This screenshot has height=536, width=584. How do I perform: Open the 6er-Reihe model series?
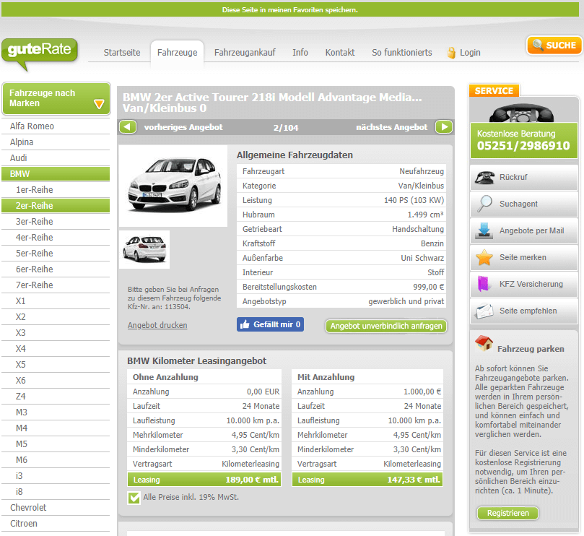[x=56, y=269]
